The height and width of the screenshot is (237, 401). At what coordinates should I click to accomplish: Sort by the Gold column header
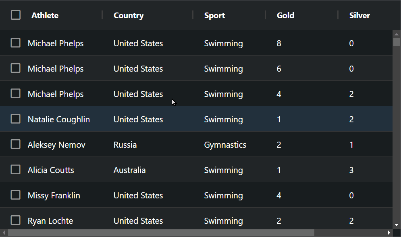pyautogui.click(x=285, y=15)
